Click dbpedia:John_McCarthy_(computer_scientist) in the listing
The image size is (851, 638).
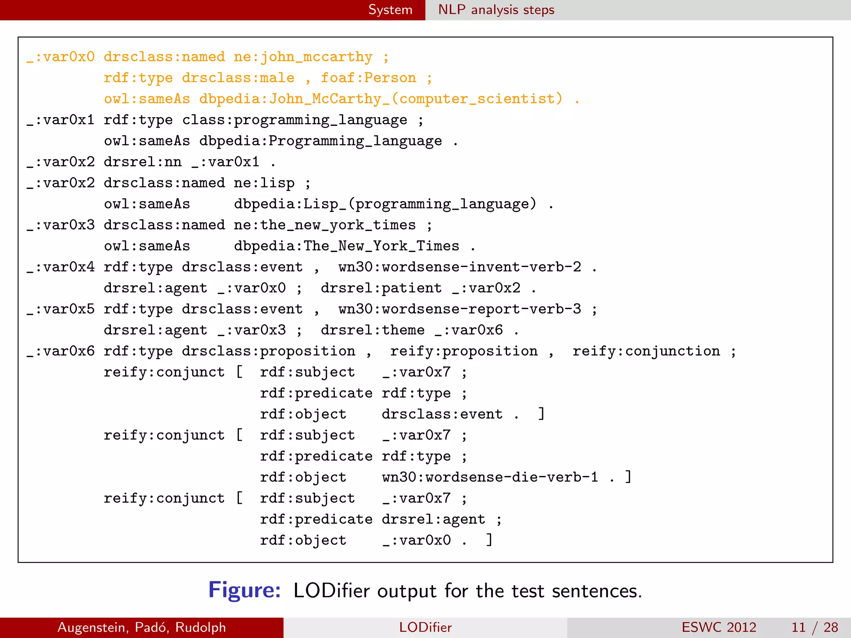[381, 99]
